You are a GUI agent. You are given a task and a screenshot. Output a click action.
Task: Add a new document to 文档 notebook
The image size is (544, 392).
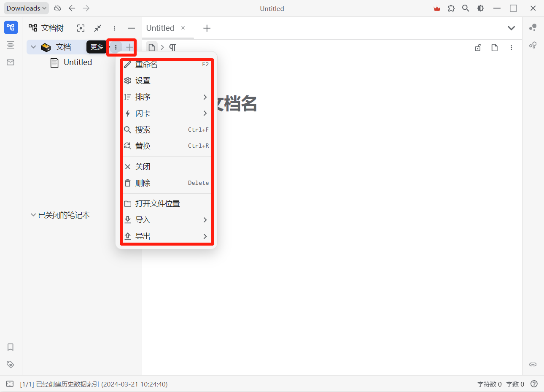click(129, 47)
